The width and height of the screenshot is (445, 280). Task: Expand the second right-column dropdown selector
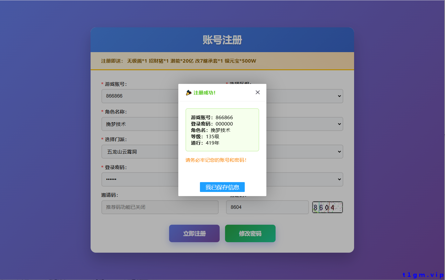pyautogui.click(x=305, y=124)
